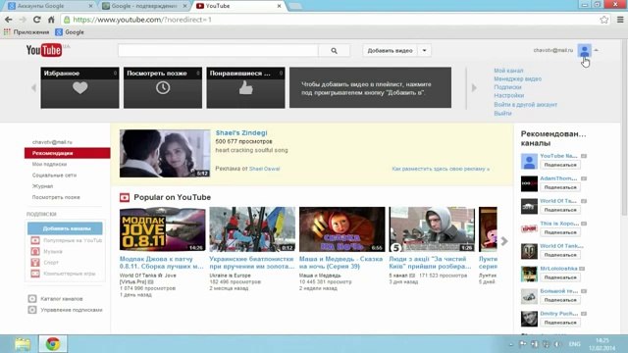Screen dimensions: 628x353
Task: Open the Chrome menu hamburger icon
Action: point(620,20)
